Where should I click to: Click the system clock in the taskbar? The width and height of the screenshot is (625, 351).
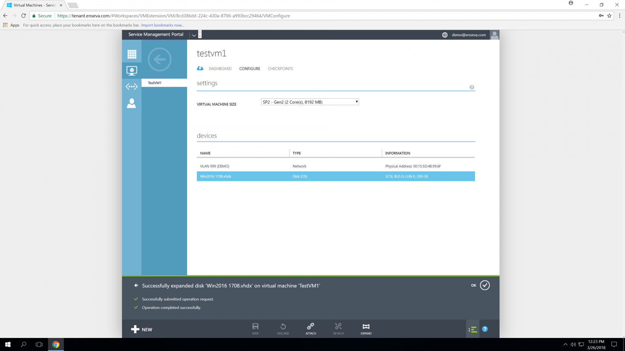click(596, 344)
